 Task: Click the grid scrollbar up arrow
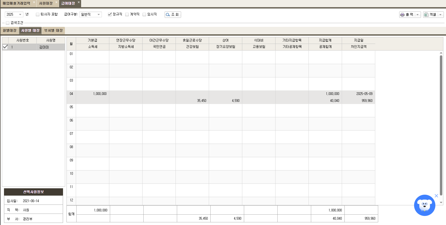click(x=441, y=53)
